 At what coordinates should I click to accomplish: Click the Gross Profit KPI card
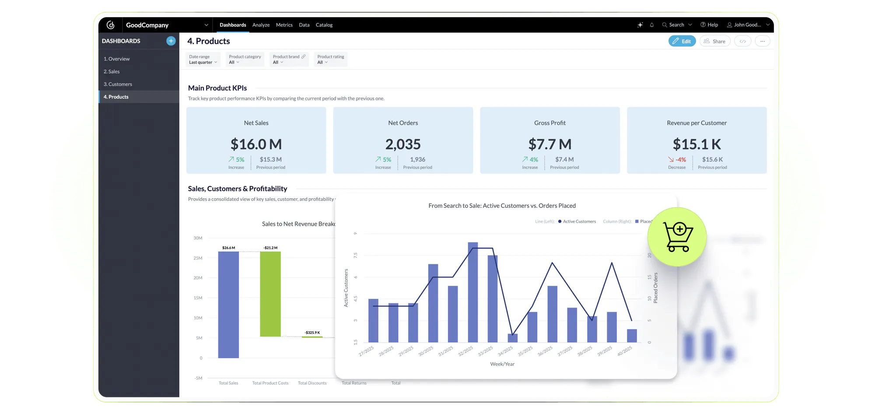point(550,140)
